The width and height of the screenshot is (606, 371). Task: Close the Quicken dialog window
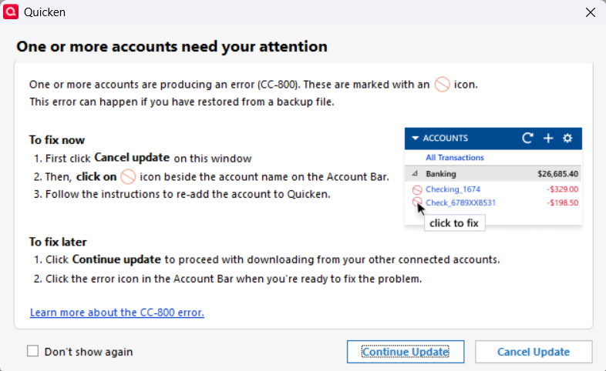(x=591, y=12)
